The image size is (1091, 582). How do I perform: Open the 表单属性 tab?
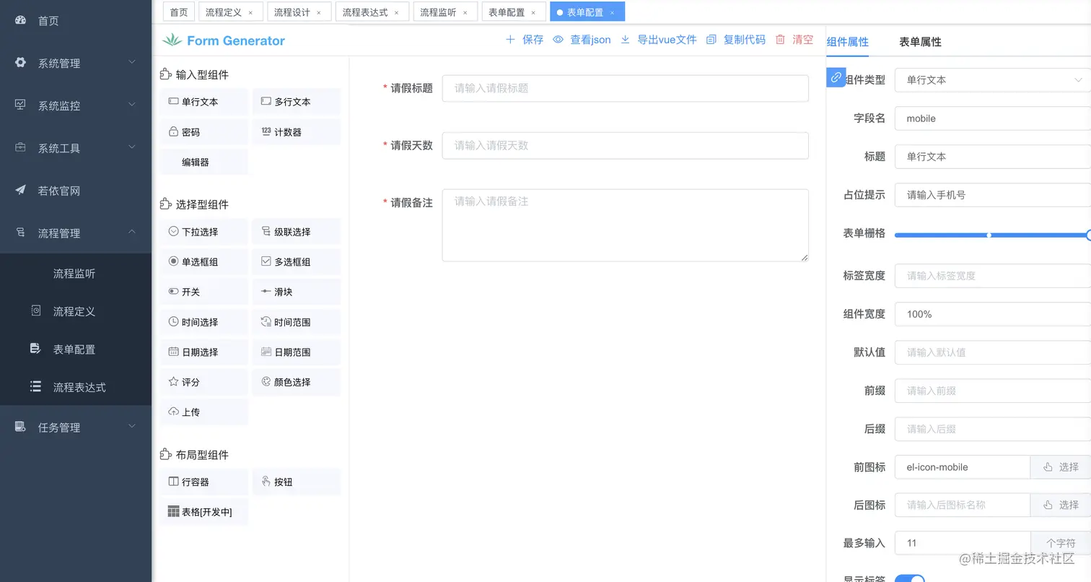point(920,42)
